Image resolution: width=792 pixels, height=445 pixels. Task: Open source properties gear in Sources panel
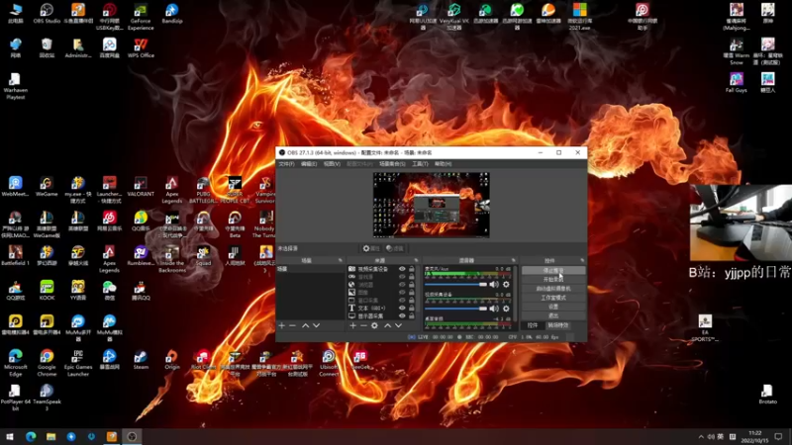click(374, 325)
